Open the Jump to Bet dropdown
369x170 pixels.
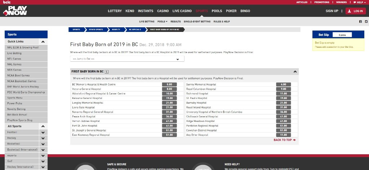click(x=127, y=59)
